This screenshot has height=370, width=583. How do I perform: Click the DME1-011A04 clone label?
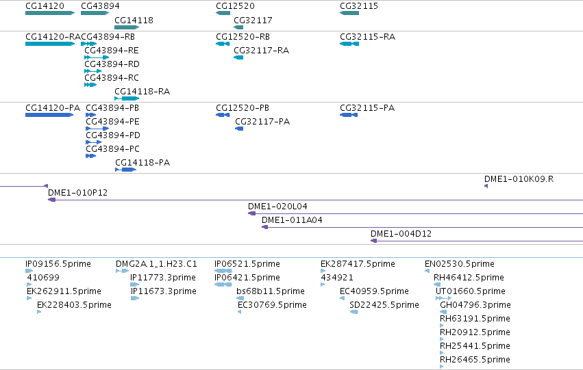[x=292, y=220]
